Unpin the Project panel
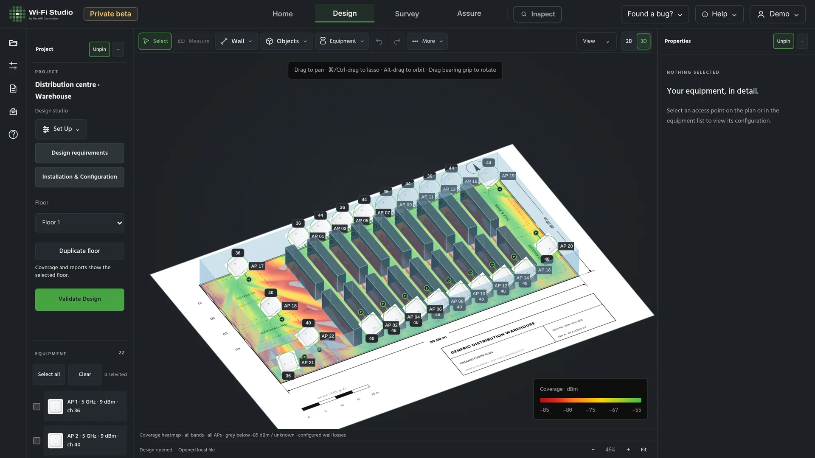Viewport: 815px width, 458px height. (99, 49)
